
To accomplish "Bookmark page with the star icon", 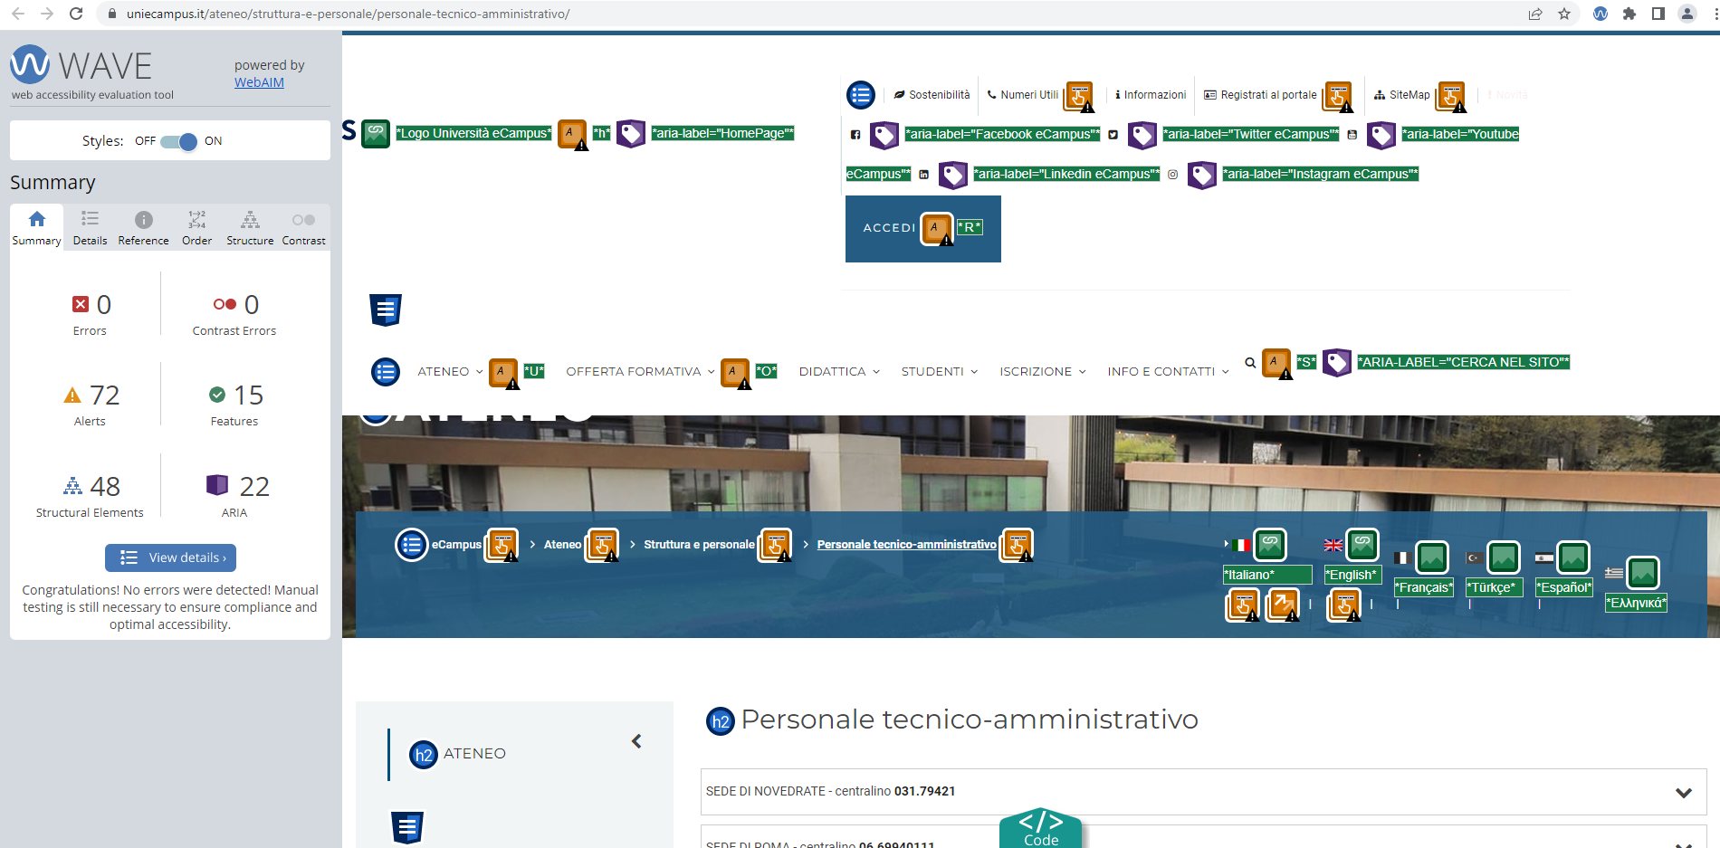I will (1564, 14).
